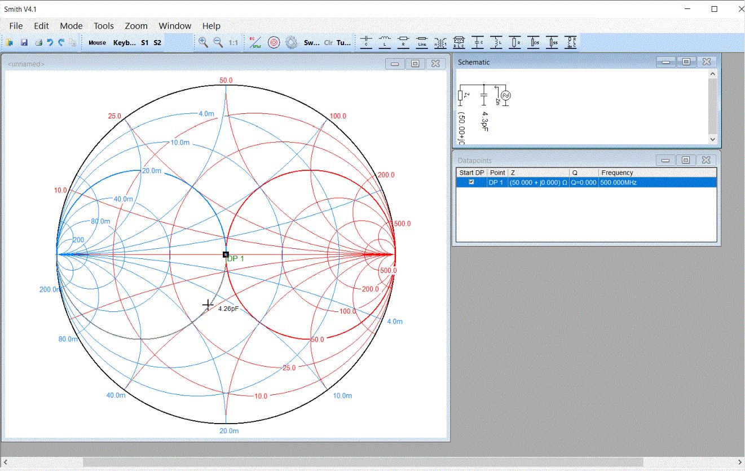Screen dimensions: 745x471
Task: Select the DP 1 datapoint marker on chart
Action: pyautogui.click(x=226, y=255)
